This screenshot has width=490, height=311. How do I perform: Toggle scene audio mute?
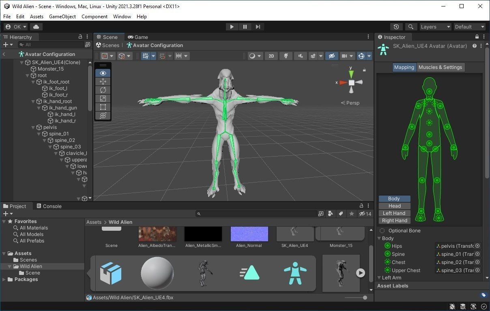coord(300,56)
